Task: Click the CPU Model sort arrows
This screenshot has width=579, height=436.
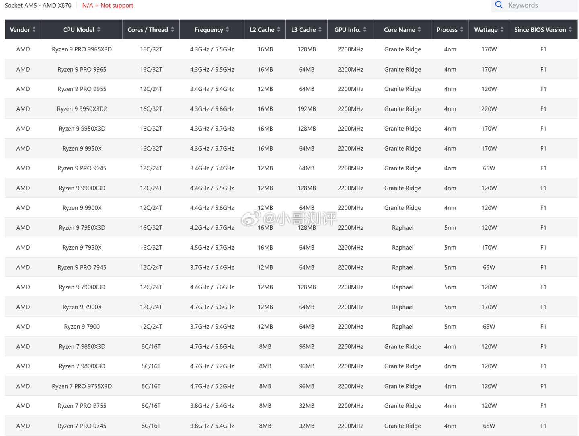Action: coord(99,30)
